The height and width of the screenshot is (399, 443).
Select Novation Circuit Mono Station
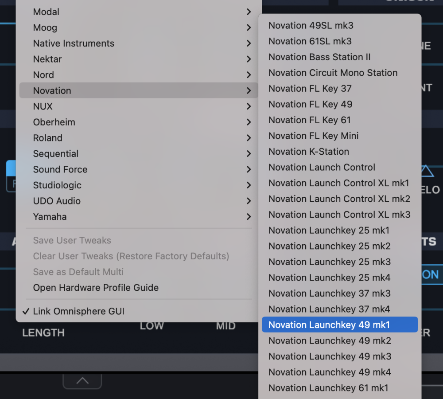tap(333, 73)
